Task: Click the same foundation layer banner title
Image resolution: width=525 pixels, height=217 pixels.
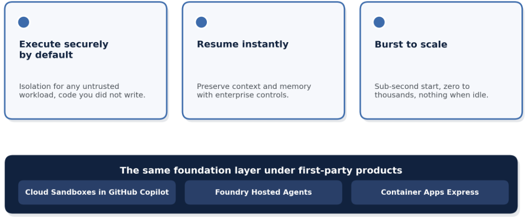Action: point(261,170)
